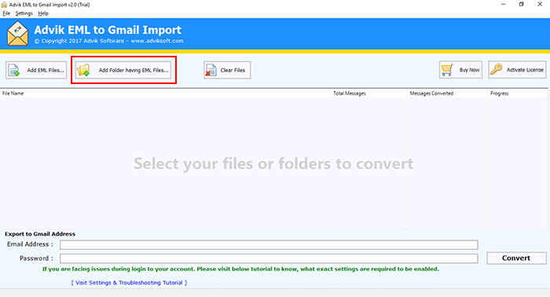Visit Settings & Troubleshooting Tutorial link
The image size is (550, 297).
click(129, 283)
